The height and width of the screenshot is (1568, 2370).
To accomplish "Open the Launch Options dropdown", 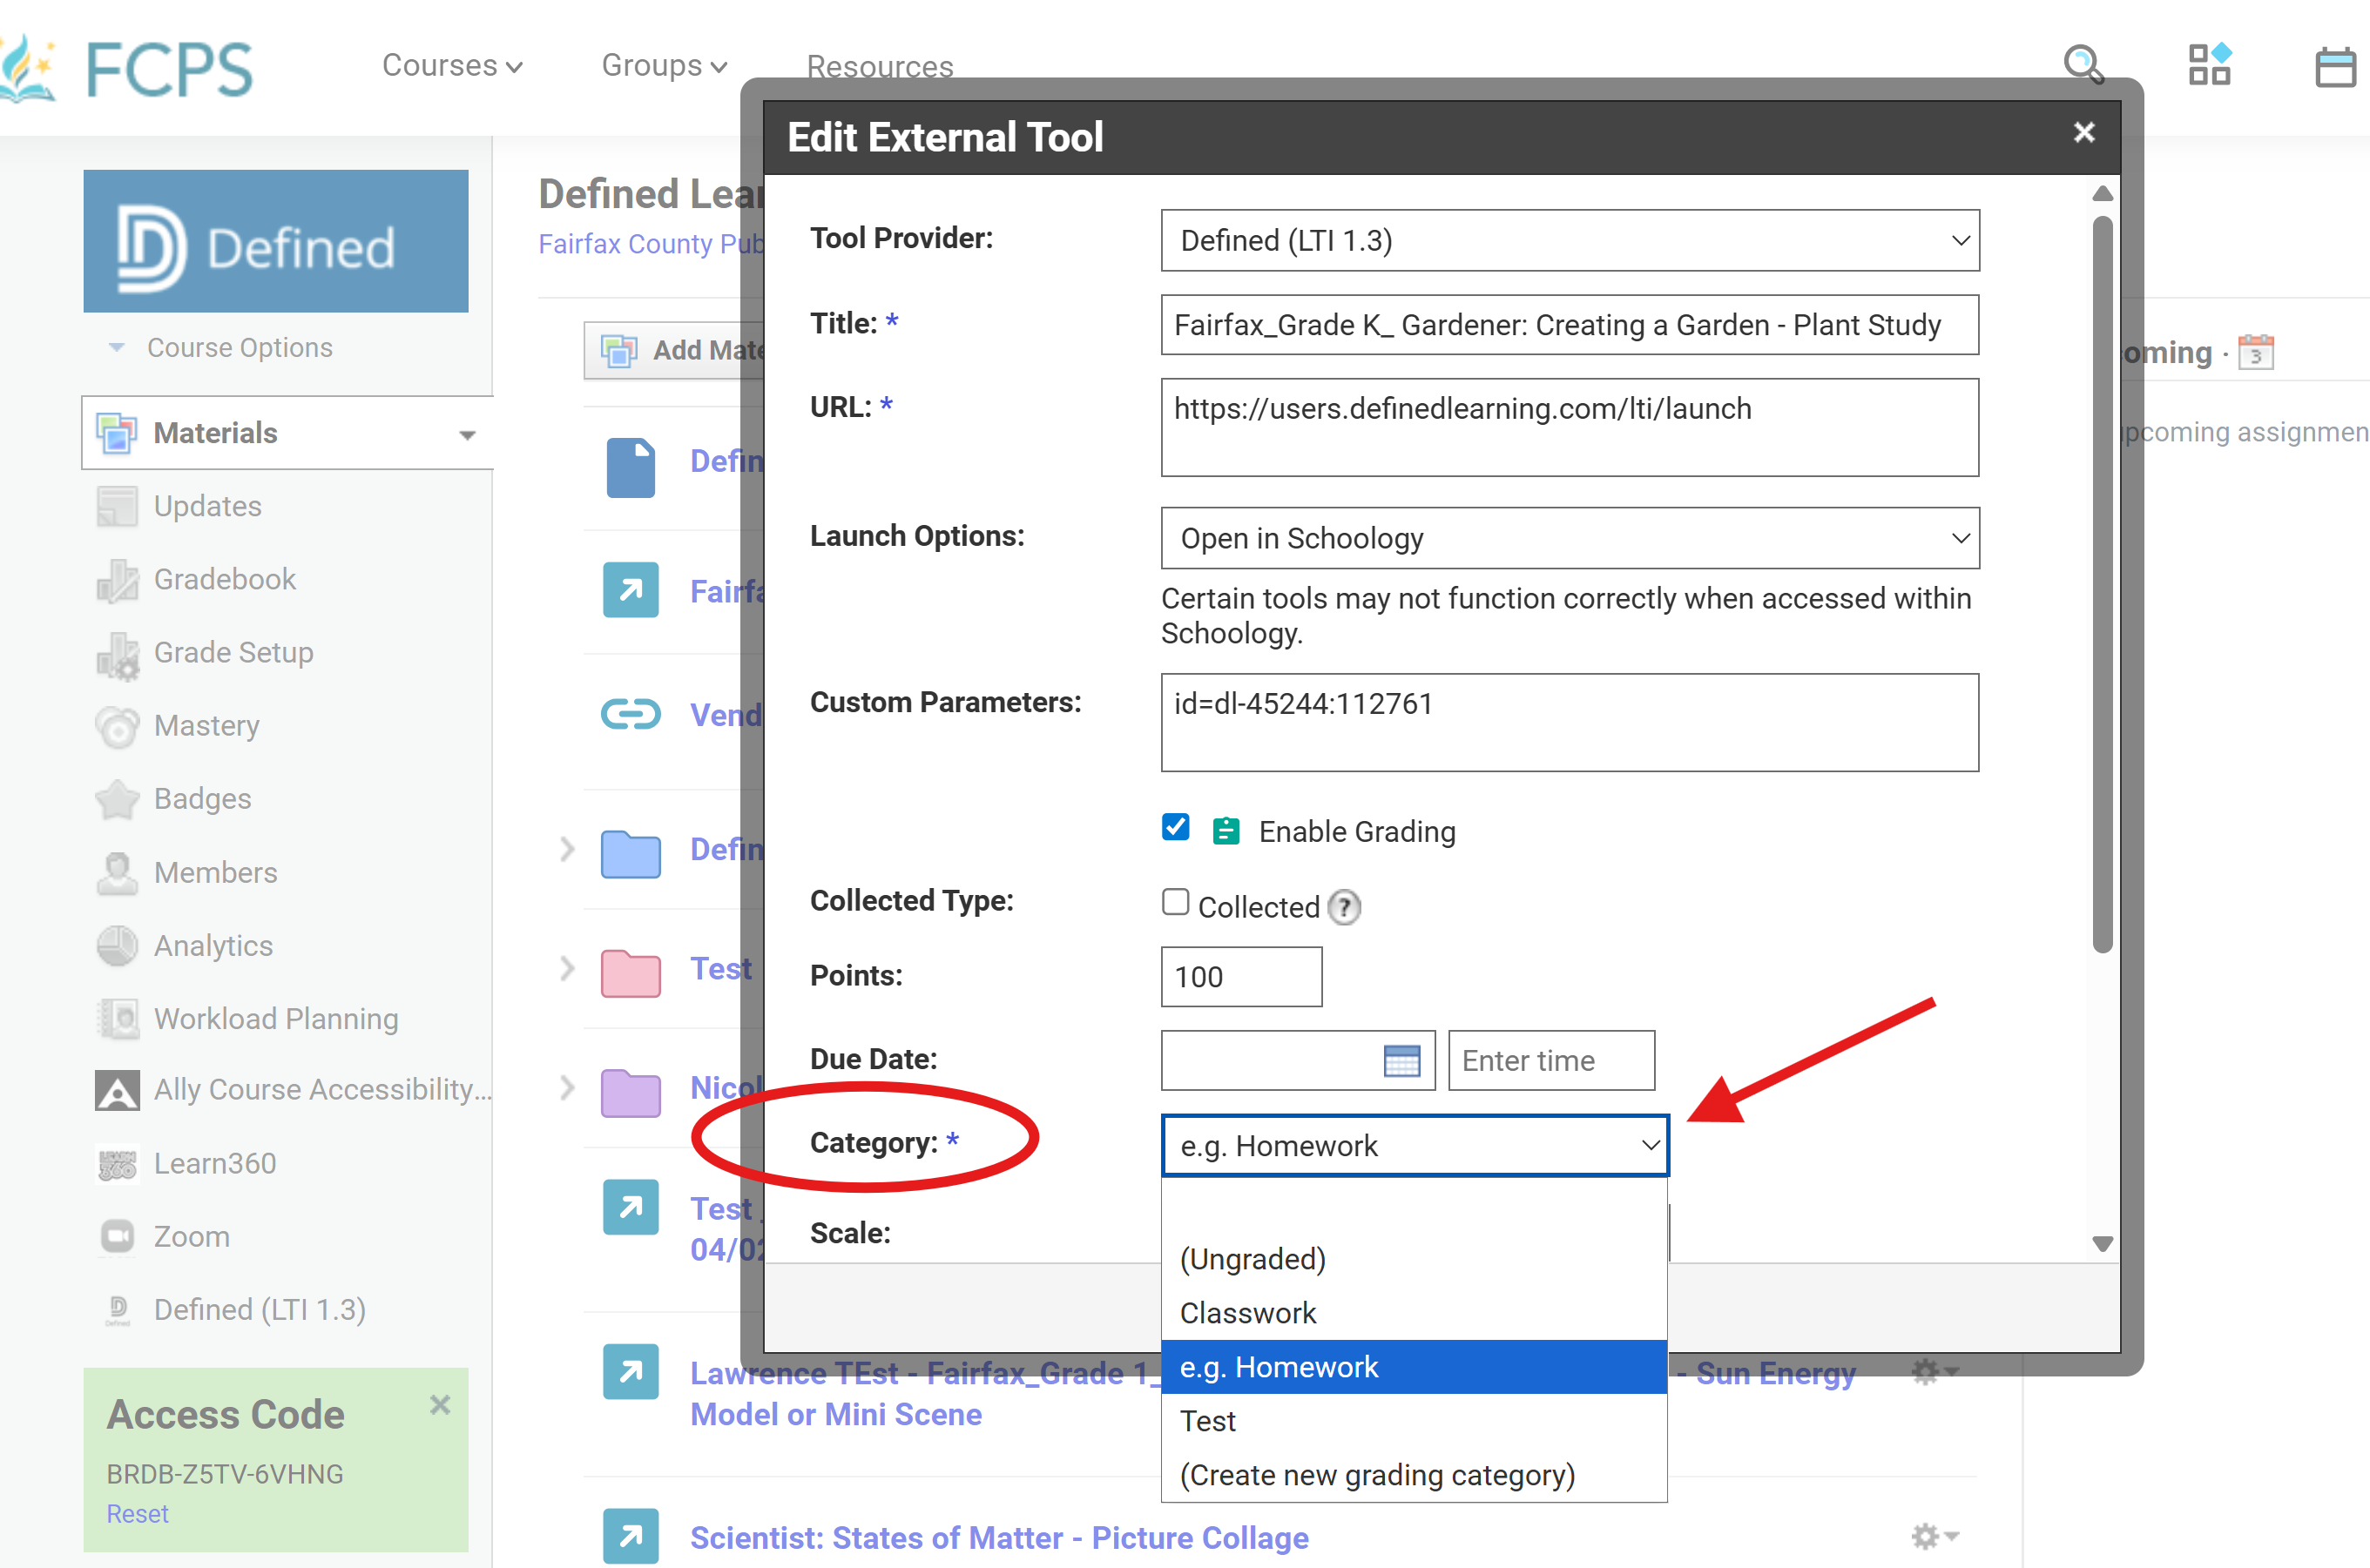I will click(1569, 538).
